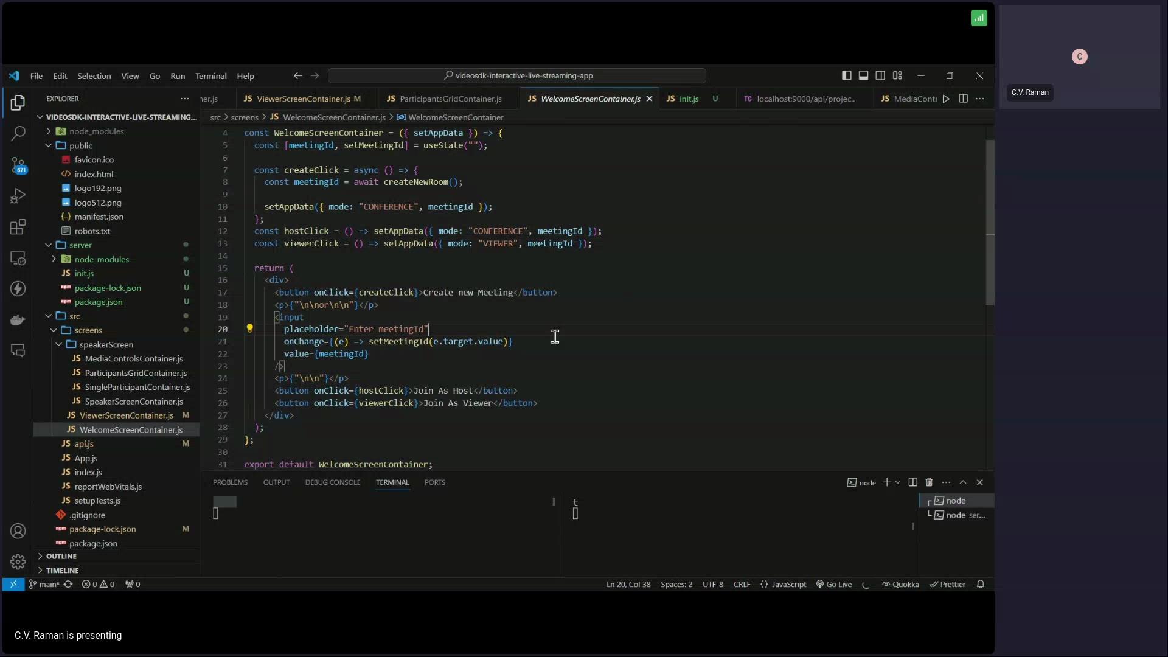Open the Manage gear icon

18,561
